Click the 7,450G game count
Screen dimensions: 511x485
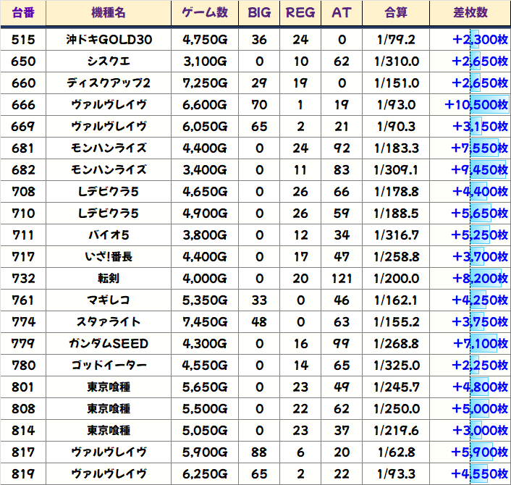[205, 322]
